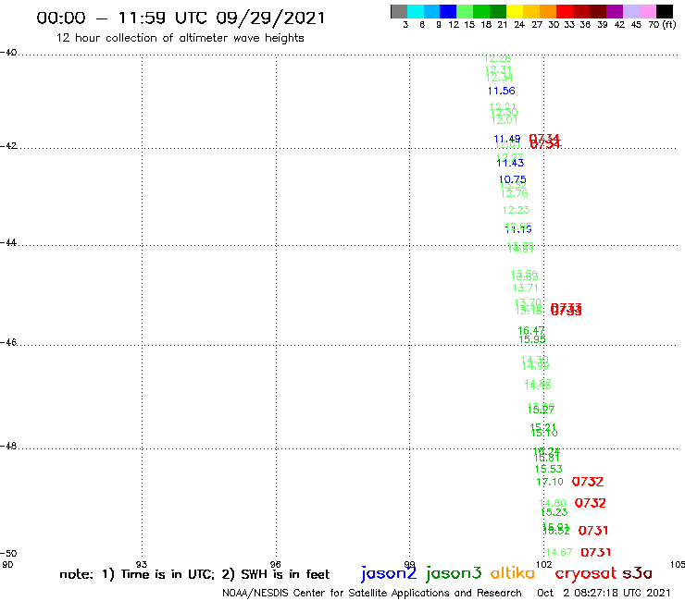Click the -42 latitude axis label

(x=8, y=146)
